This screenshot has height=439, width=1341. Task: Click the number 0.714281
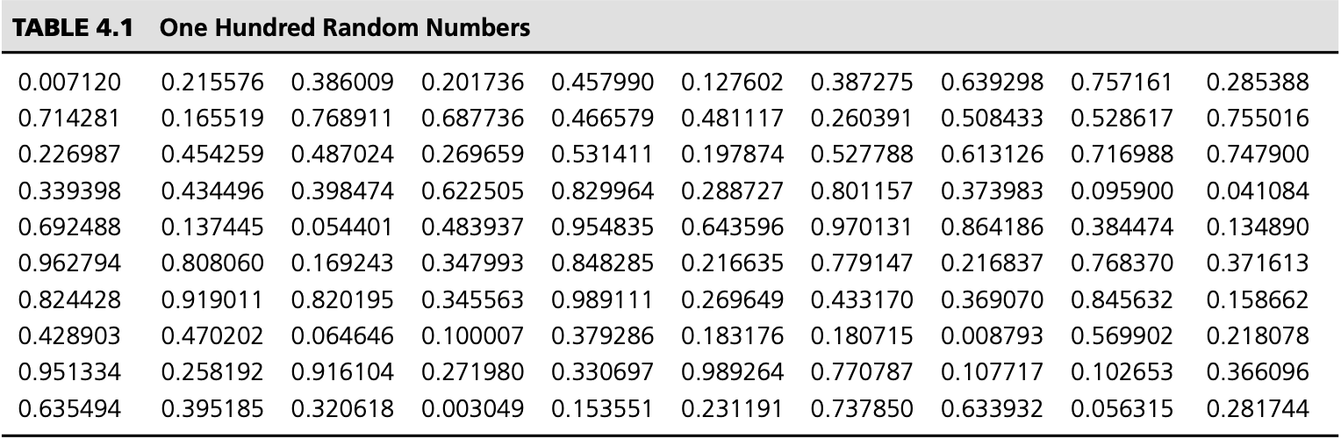click(69, 119)
